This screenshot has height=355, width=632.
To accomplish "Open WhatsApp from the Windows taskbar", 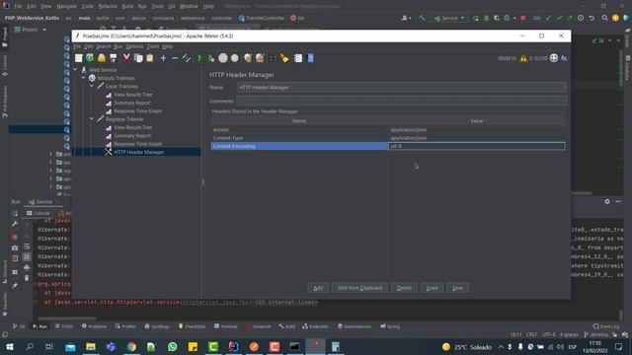I will pos(172,346).
